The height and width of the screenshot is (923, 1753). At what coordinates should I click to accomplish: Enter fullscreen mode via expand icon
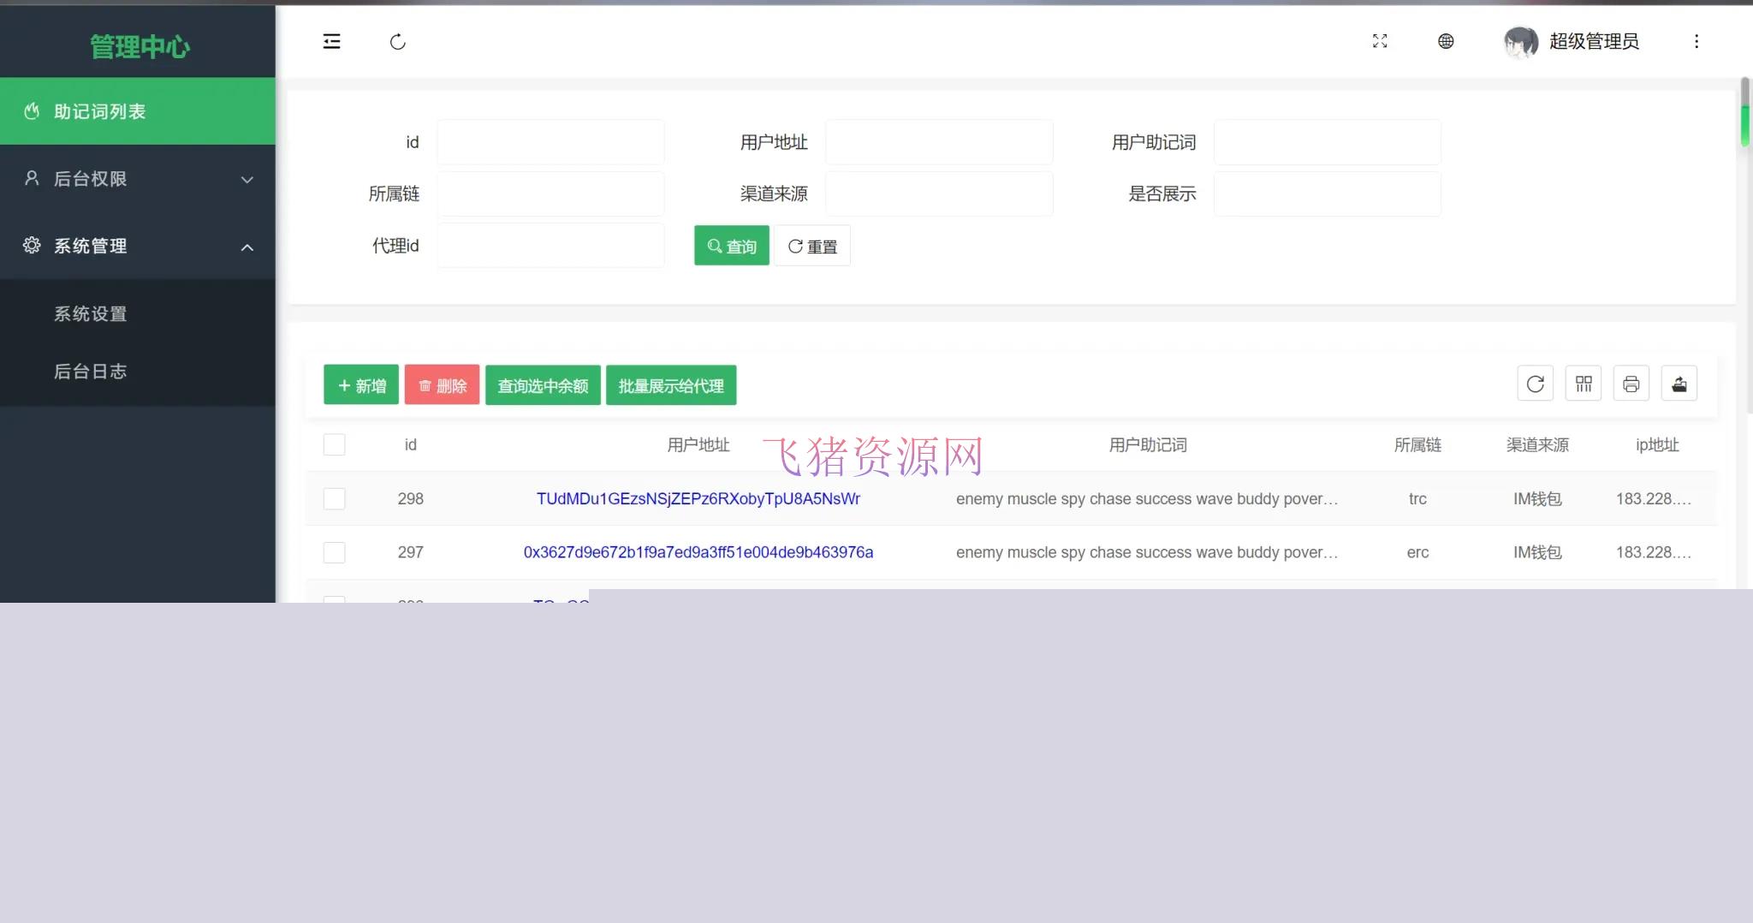click(x=1380, y=41)
